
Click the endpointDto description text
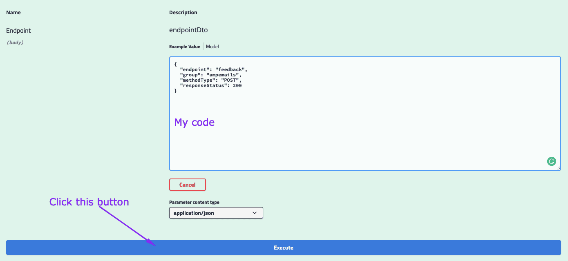coord(188,30)
